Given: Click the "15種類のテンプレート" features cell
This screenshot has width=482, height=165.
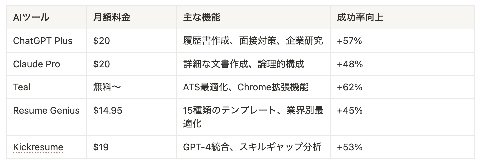Looking at the screenshot, I should tap(253, 117).
